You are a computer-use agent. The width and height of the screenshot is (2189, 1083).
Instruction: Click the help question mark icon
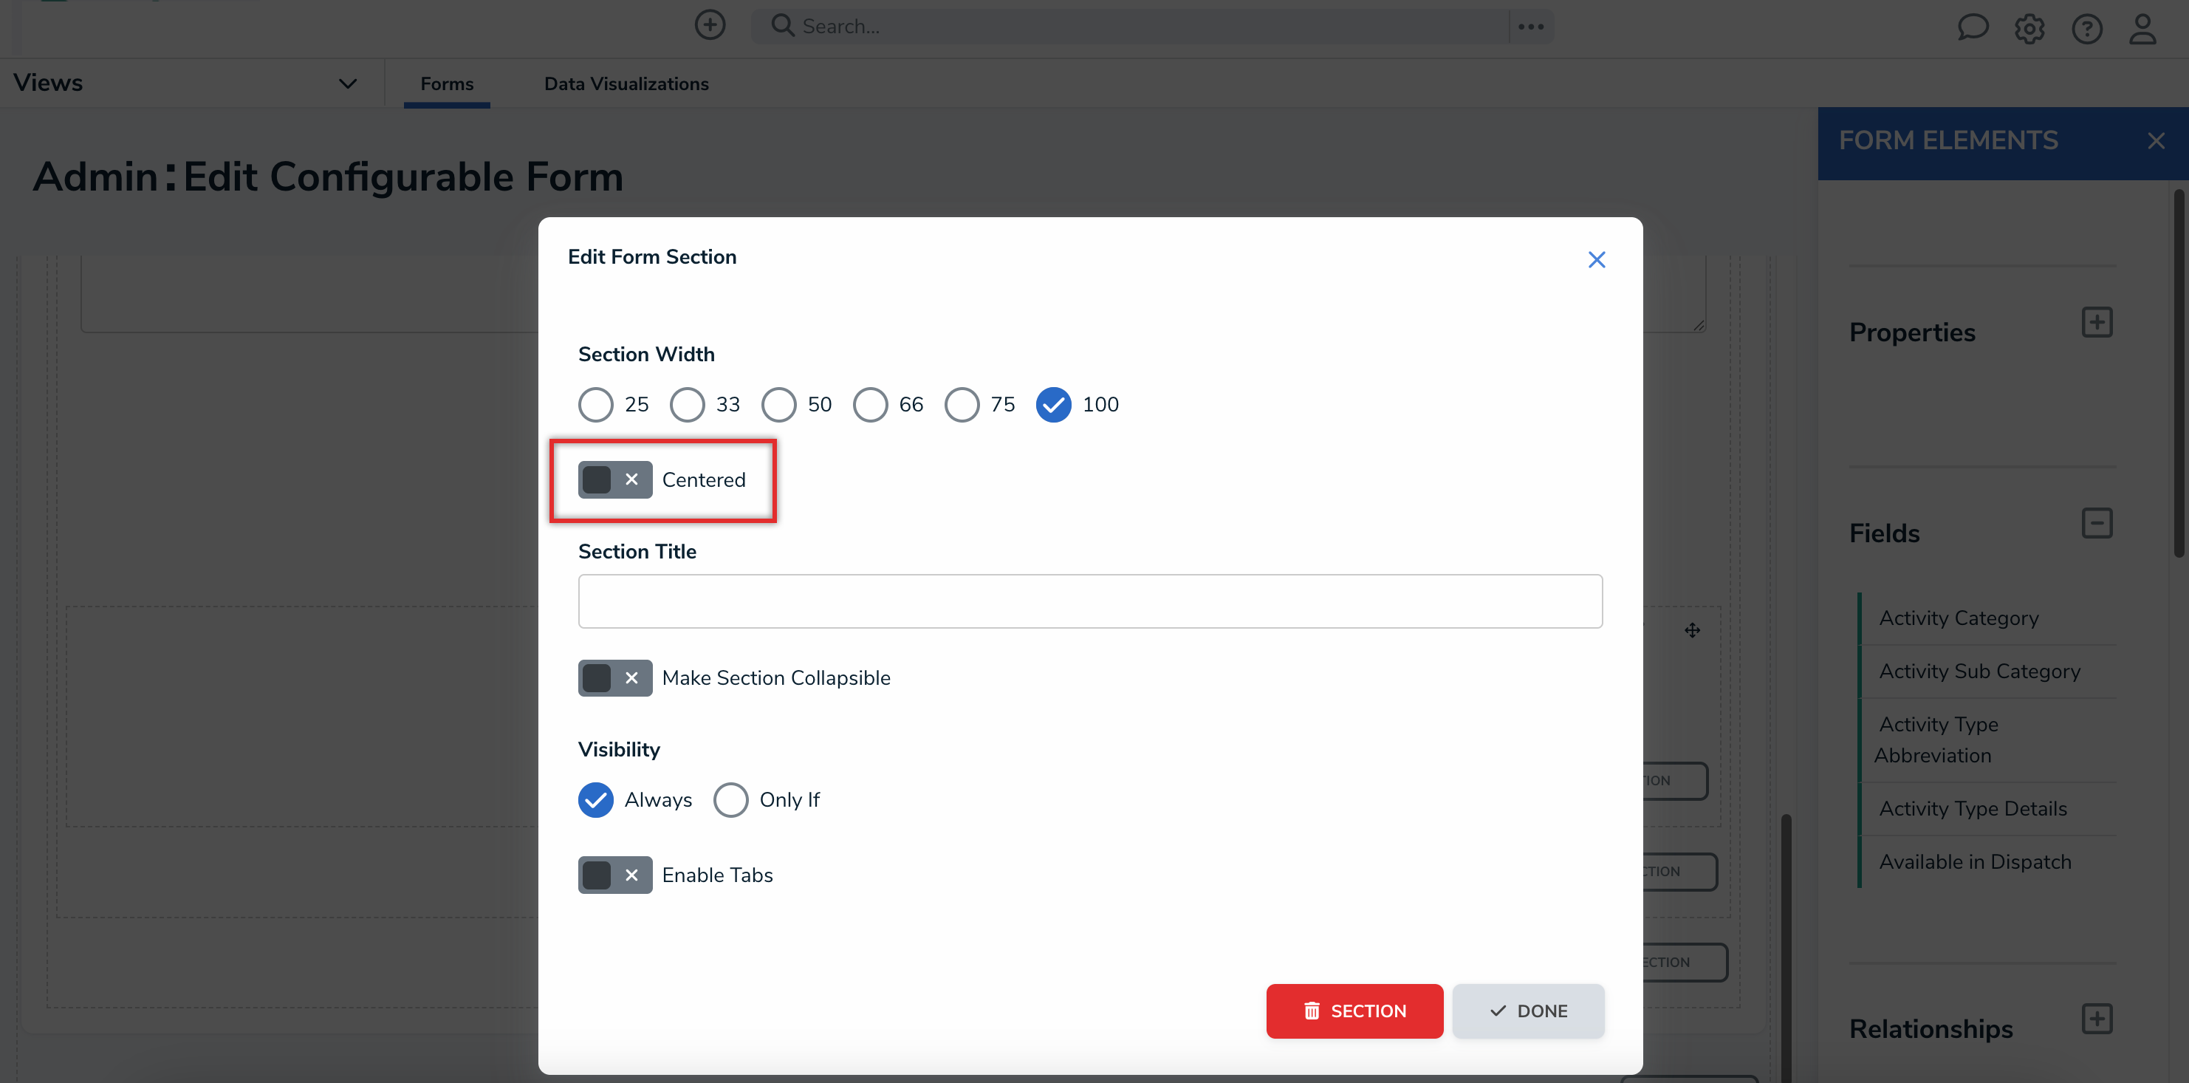click(x=2086, y=29)
